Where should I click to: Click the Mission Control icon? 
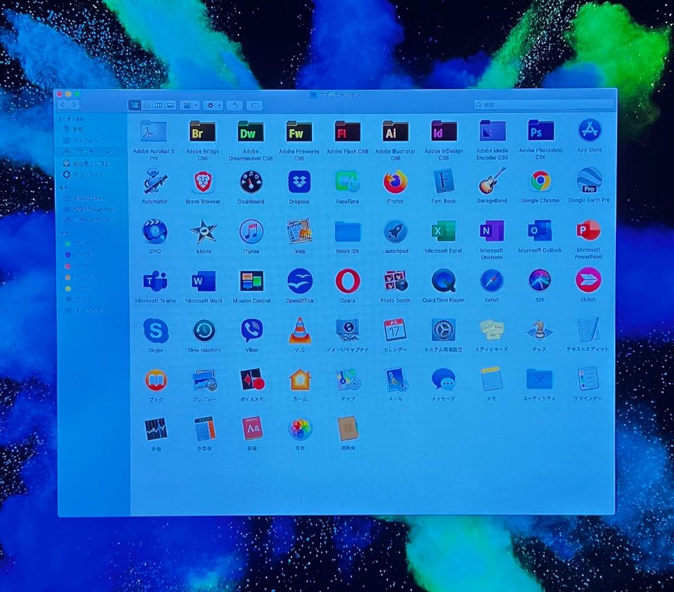coord(252,282)
